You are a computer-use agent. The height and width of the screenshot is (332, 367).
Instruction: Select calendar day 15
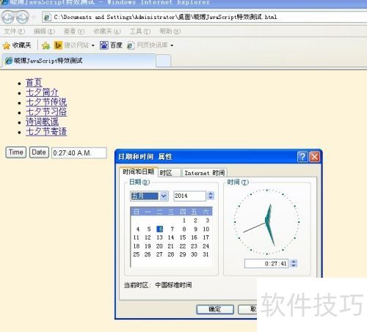(183, 237)
